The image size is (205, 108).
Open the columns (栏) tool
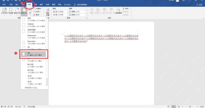point(30,11)
